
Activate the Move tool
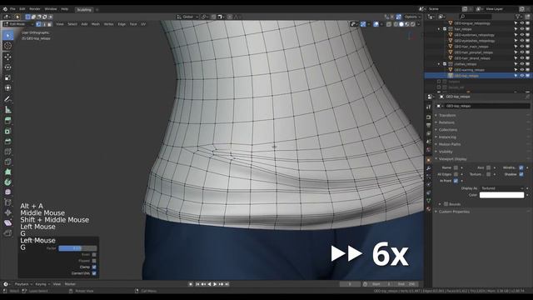(7, 57)
